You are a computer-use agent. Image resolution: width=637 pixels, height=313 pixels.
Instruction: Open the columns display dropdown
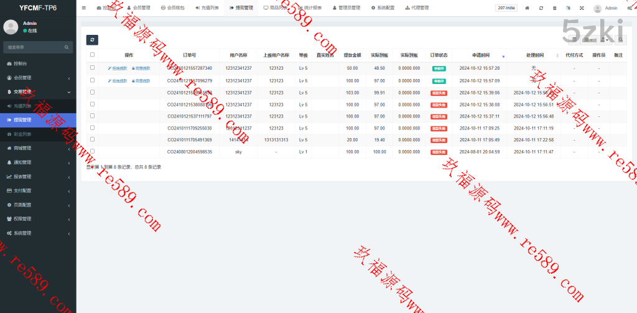pyautogui.click(x=588, y=40)
